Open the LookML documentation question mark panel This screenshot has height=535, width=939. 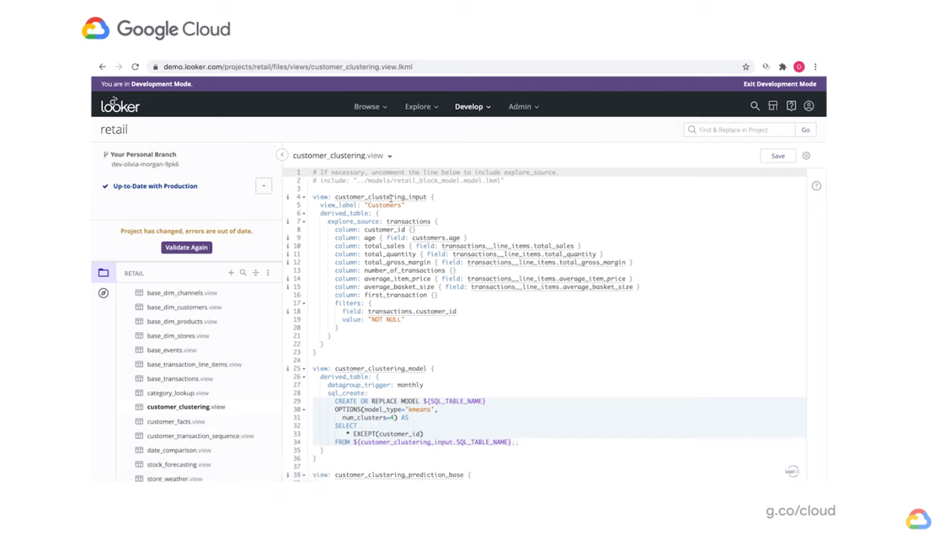pos(816,186)
